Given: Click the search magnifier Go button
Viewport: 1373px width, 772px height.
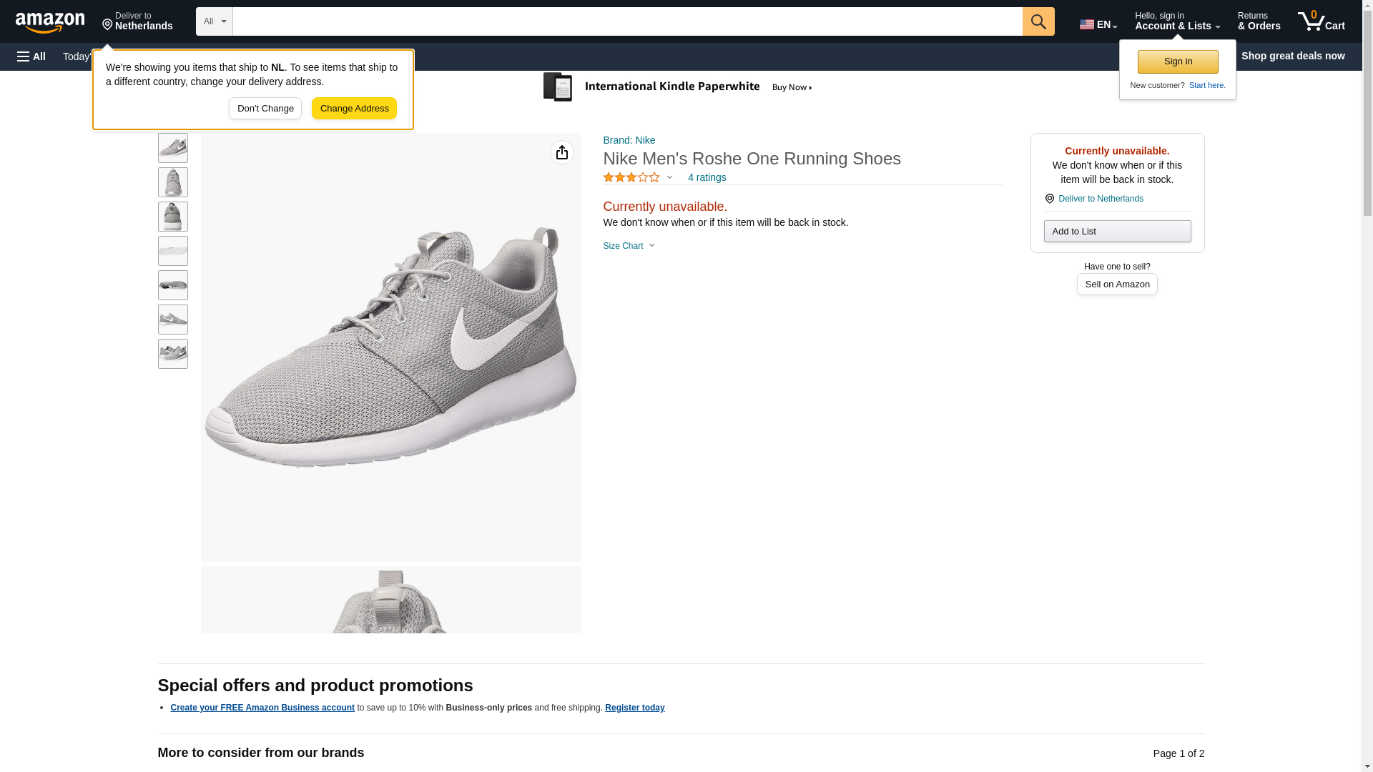Looking at the screenshot, I should point(1038,21).
